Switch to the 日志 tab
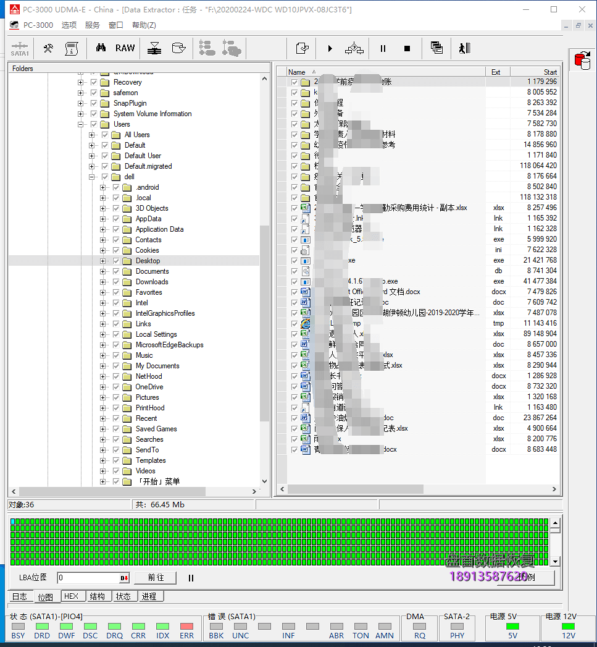597x647 pixels. (19, 597)
